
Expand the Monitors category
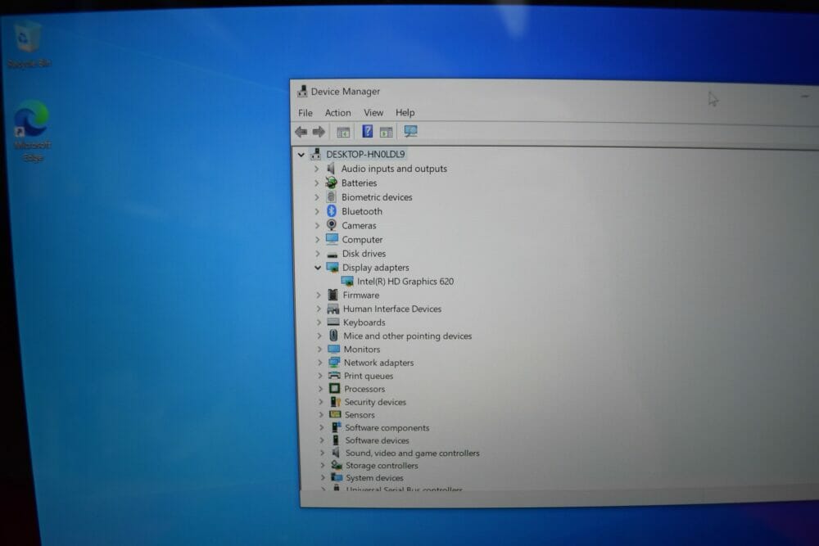click(x=319, y=350)
